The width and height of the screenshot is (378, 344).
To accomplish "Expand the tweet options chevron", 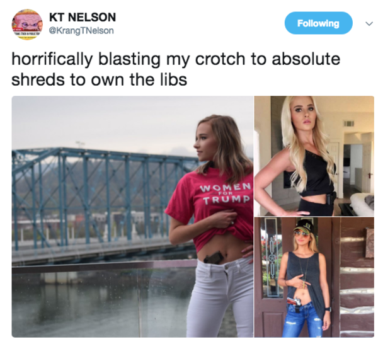I will click(369, 23).
